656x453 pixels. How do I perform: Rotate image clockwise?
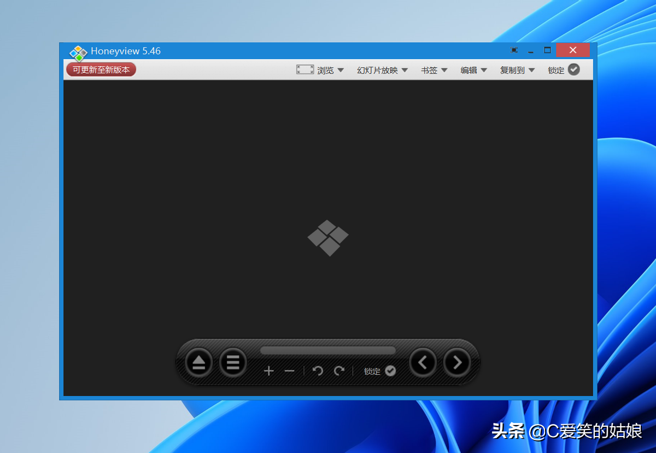339,371
